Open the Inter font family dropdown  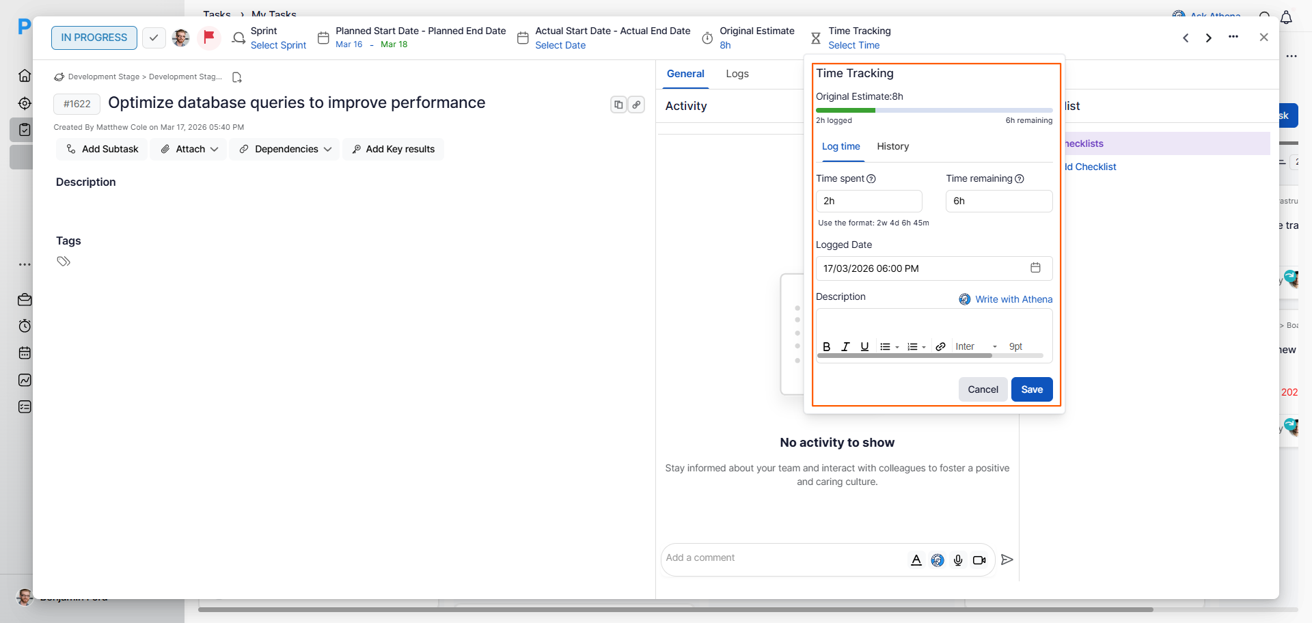(976, 346)
